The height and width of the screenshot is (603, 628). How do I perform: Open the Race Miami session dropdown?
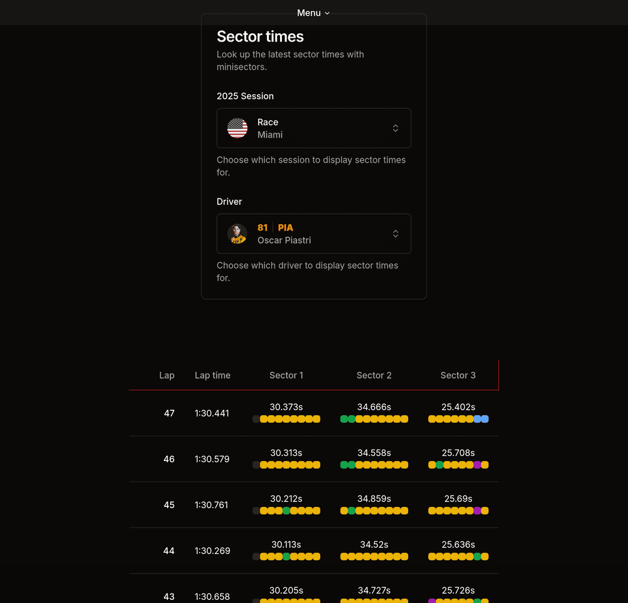point(314,128)
